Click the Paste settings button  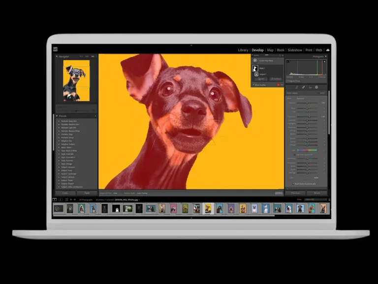[87, 193]
